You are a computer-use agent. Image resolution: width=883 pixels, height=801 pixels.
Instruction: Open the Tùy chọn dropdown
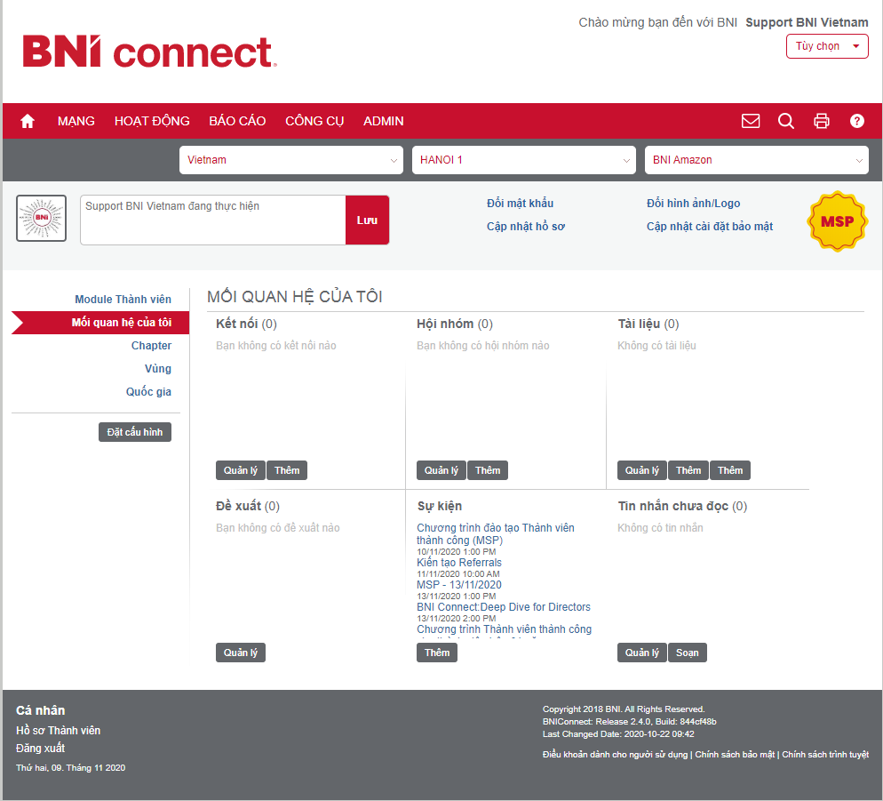coord(827,46)
